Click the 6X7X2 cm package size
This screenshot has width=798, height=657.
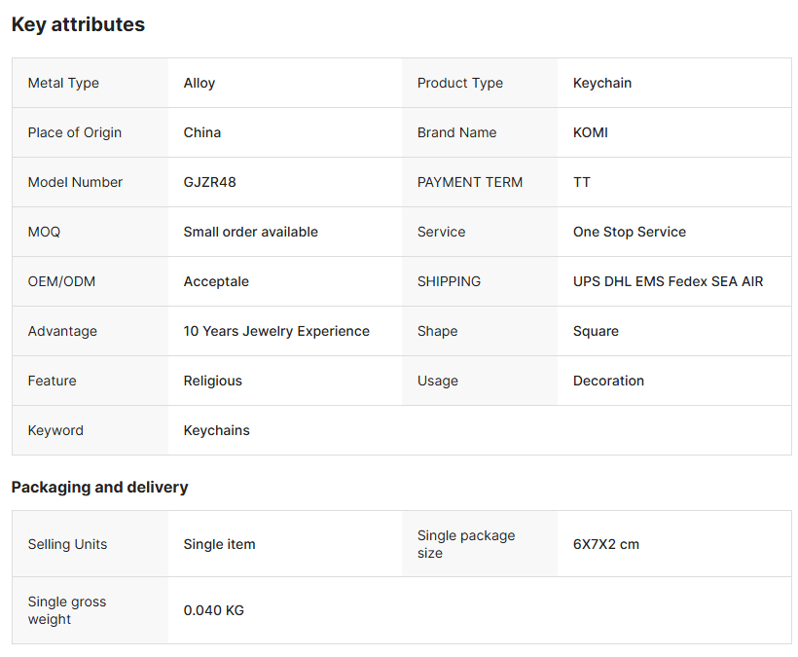[x=606, y=544]
